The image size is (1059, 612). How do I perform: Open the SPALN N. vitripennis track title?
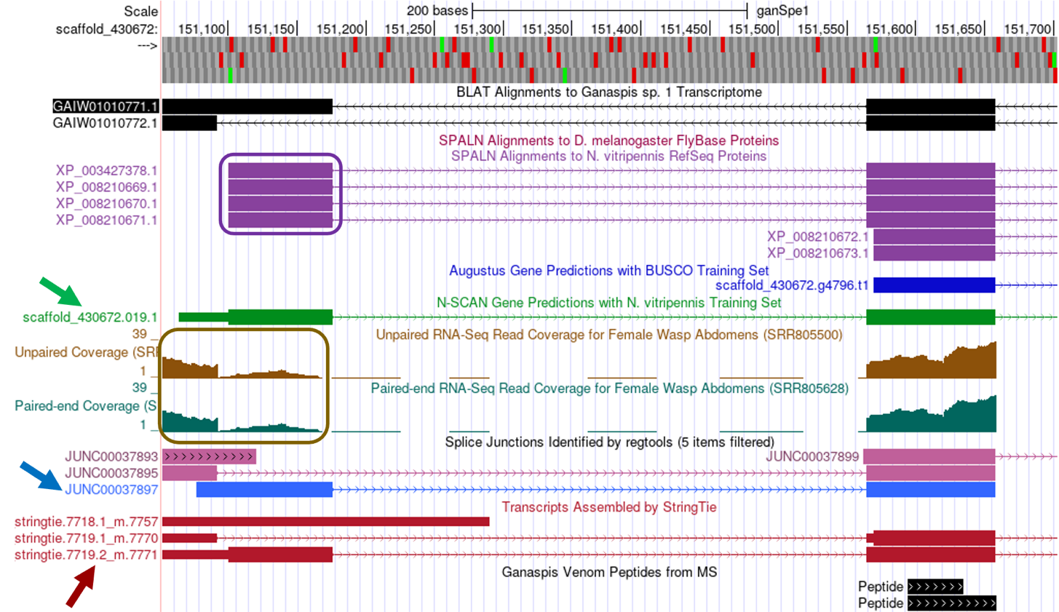pyautogui.click(x=608, y=156)
